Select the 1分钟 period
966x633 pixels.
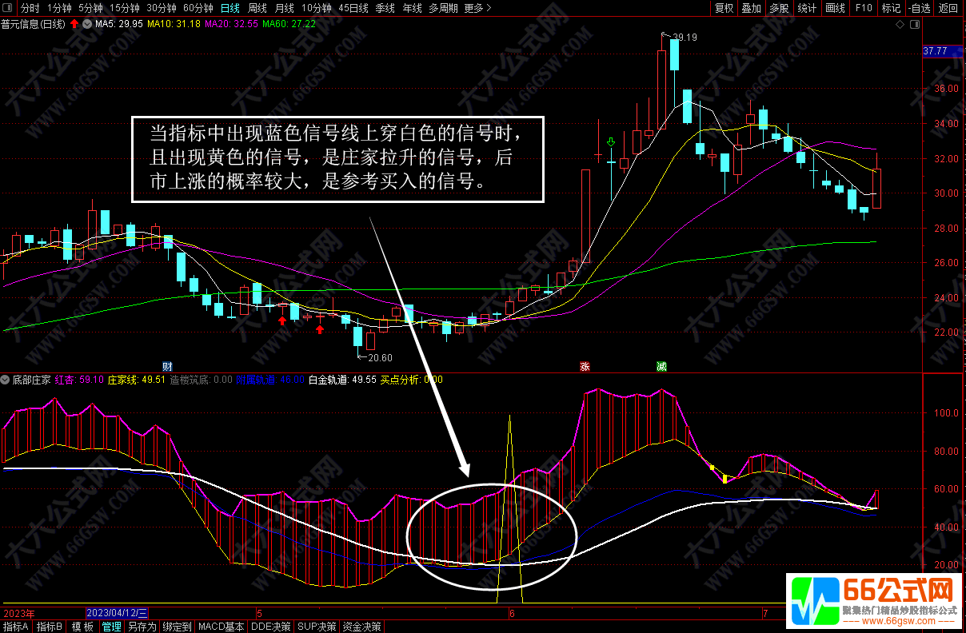(x=59, y=8)
